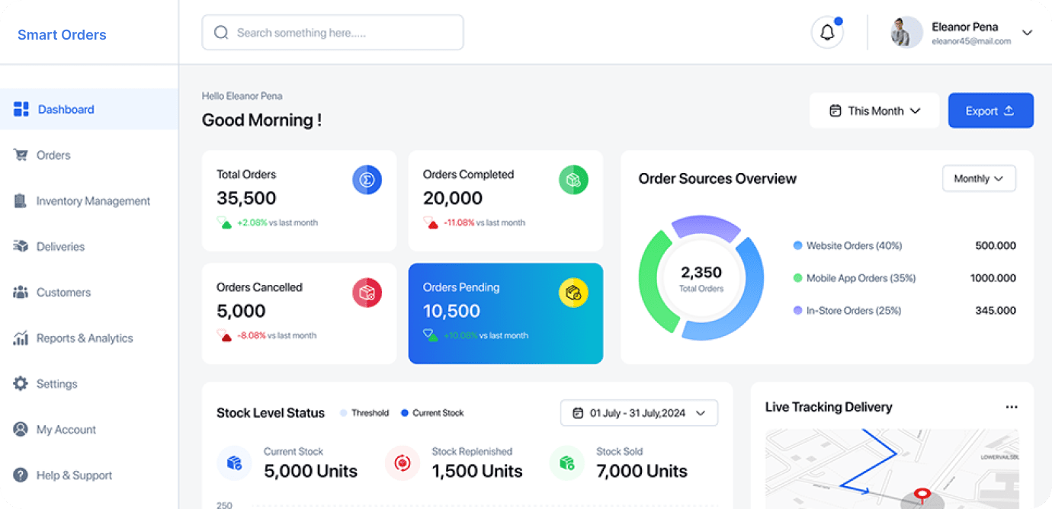Viewport: 1052px width, 509px height.
Task: Open the Monthly dropdown in Order Sources
Action: click(x=979, y=178)
